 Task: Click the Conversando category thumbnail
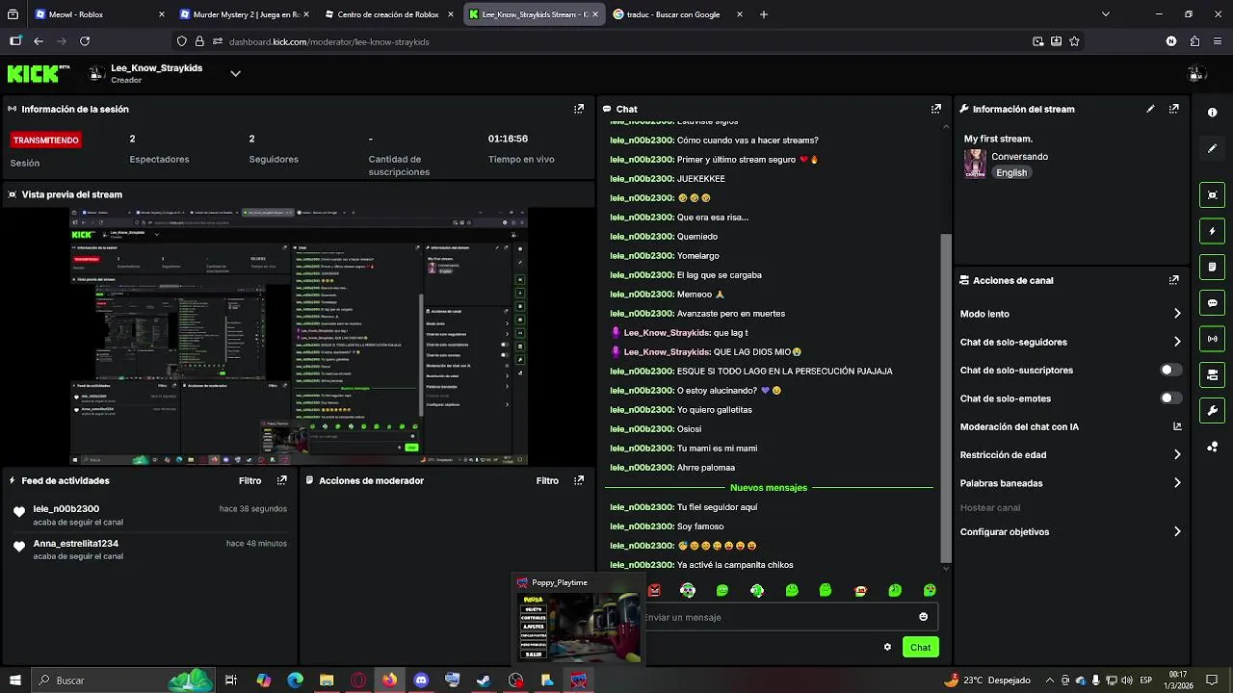coord(975,164)
